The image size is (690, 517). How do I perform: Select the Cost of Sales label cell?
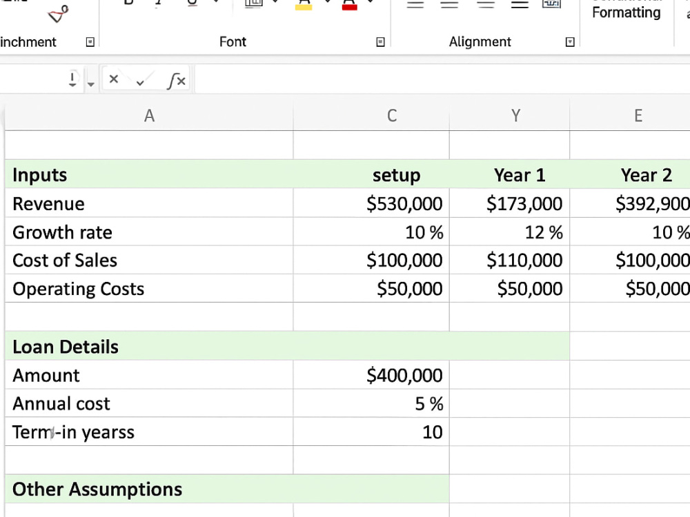pos(149,260)
